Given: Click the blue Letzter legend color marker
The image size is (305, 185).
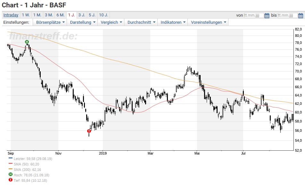Looking at the screenshot, I should point(11,158).
